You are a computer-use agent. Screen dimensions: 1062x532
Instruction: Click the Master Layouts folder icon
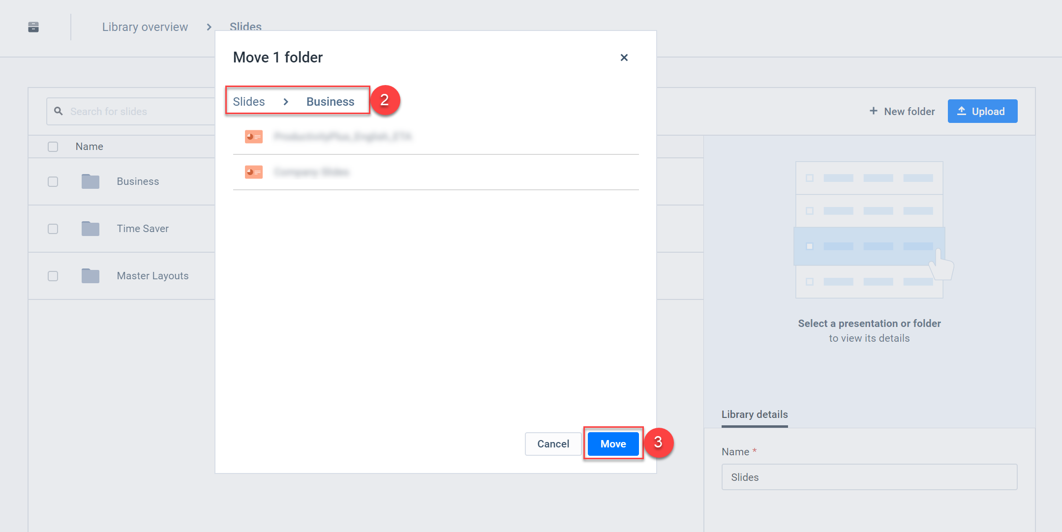tap(91, 276)
